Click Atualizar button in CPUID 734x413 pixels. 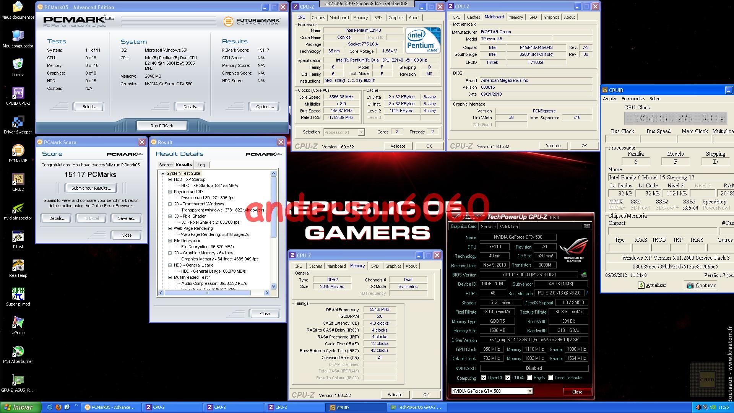pyautogui.click(x=652, y=285)
